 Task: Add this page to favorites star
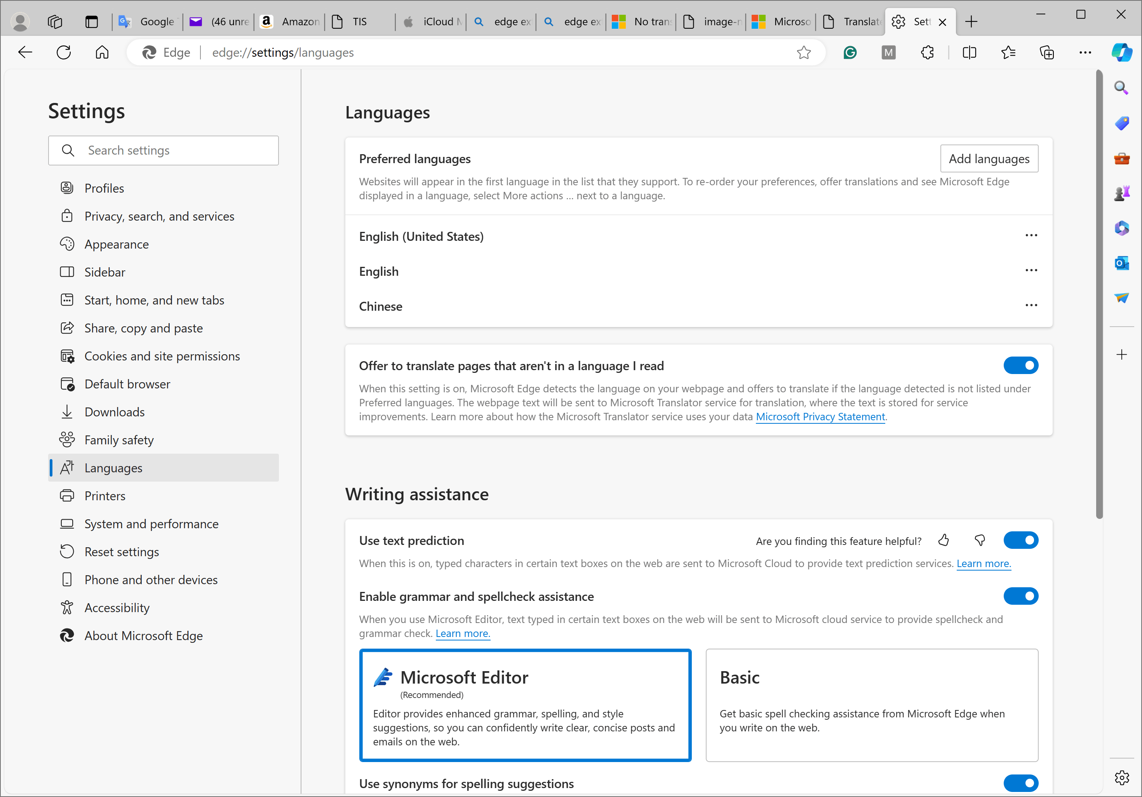[x=803, y=52]
